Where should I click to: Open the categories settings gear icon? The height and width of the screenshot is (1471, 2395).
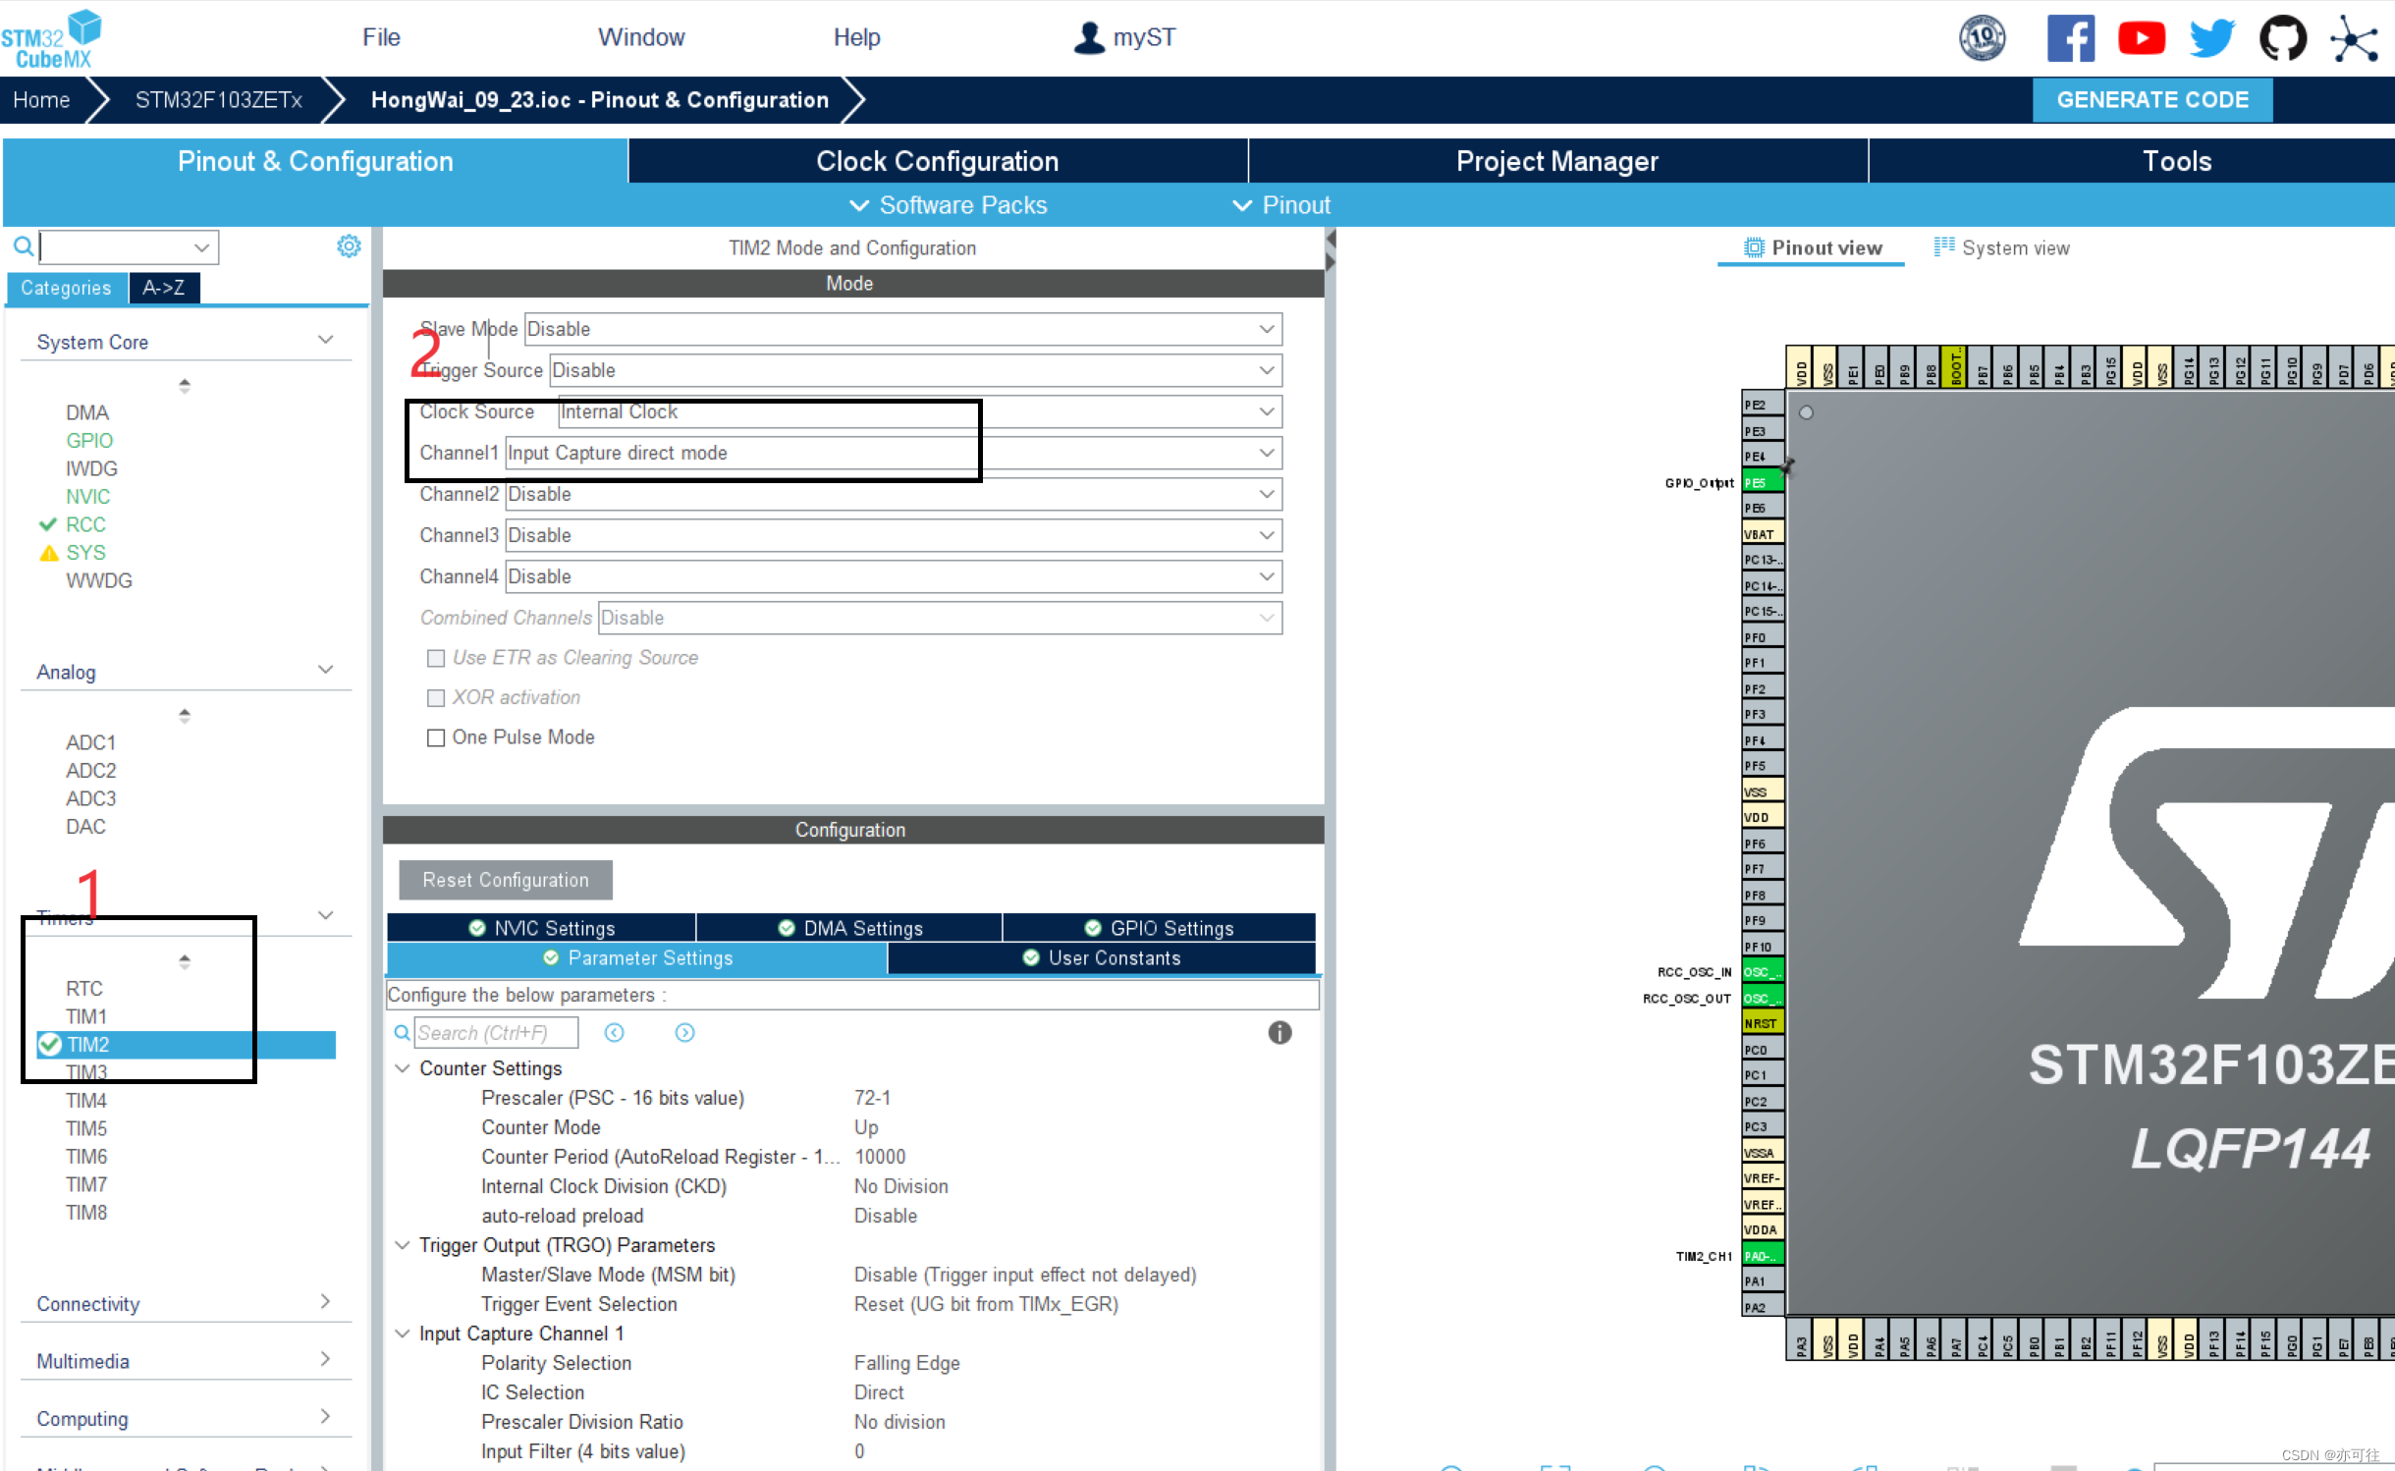(349, 245)
